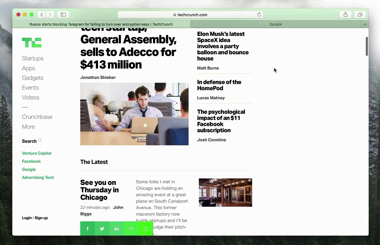The height and width of the screenshot is (245, 380).
Task: Open the Crunchbase link
Action: 37,117
